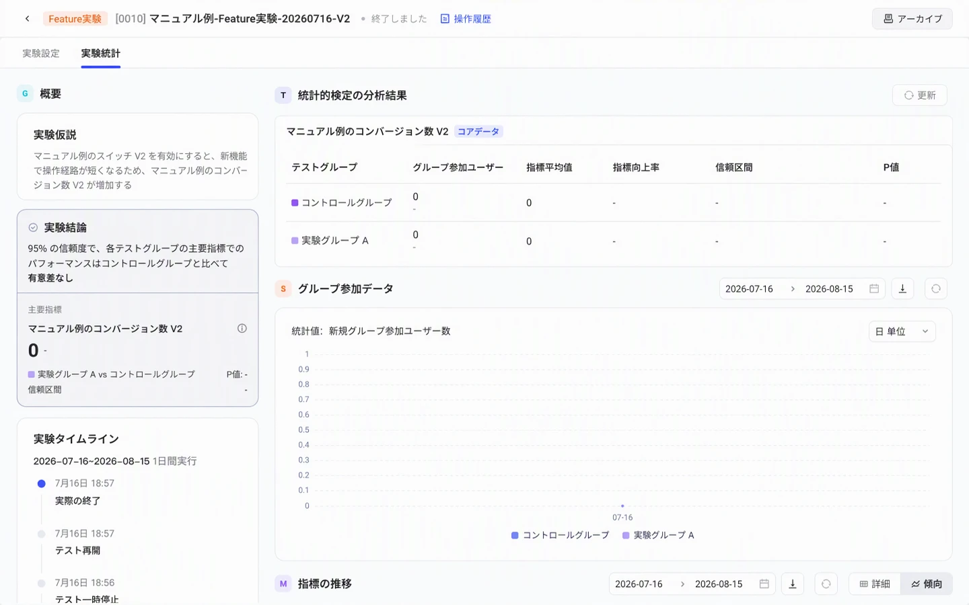
Task: Click the 指標向上率 column header
Action: [636, 167]
